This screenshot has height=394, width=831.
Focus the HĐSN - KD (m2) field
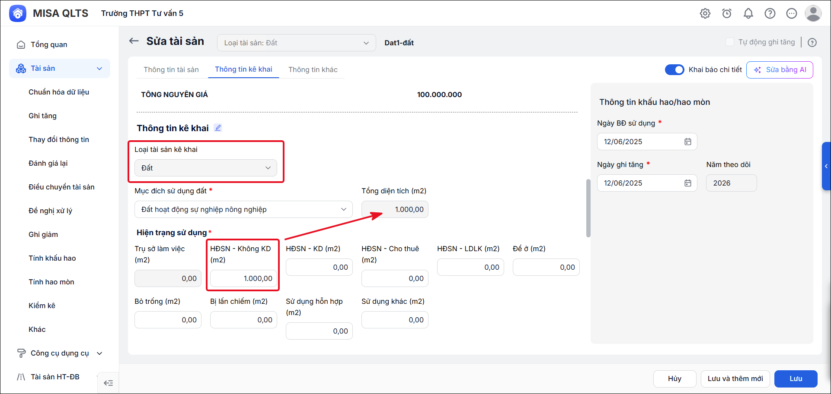(319, 267)
